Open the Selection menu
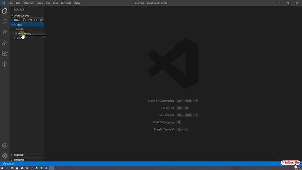The image size is (302, 170). click(x=29, y=3)
